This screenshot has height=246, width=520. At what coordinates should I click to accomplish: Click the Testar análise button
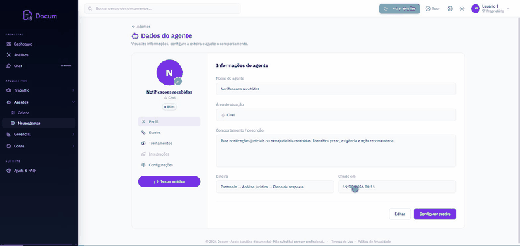click(x=169, y=181)
